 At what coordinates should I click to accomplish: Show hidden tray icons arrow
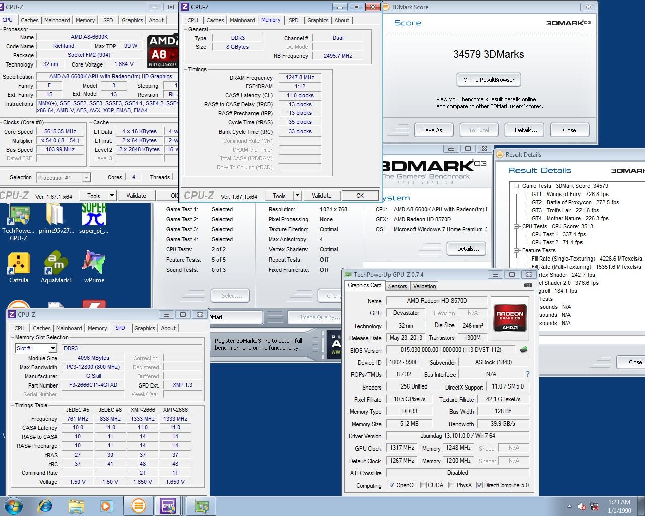click(570, 506)
